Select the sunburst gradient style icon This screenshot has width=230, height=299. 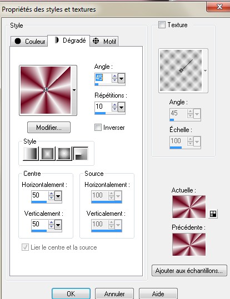64,154
